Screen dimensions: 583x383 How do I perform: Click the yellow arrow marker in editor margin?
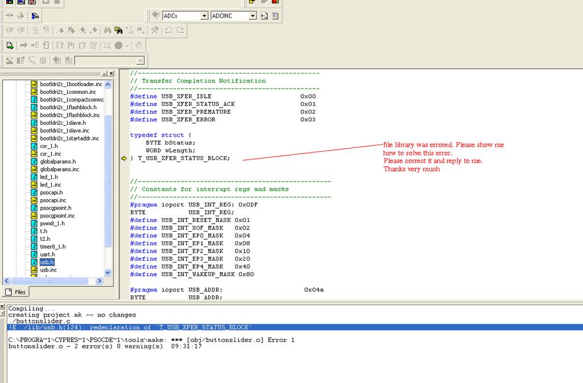tap(124, 158)
